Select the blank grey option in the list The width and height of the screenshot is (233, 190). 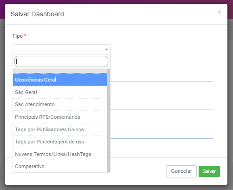(x=60, y=71)
